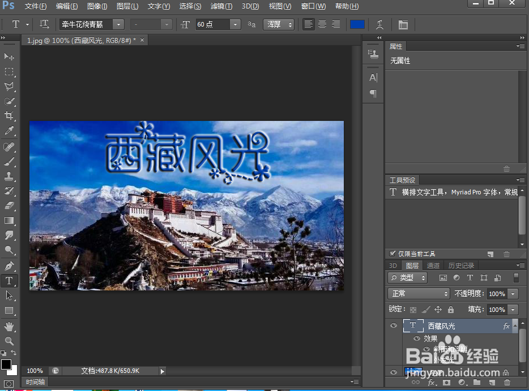Select the Smudge tool
Screen dimensions: 529x391
[9, 235]
